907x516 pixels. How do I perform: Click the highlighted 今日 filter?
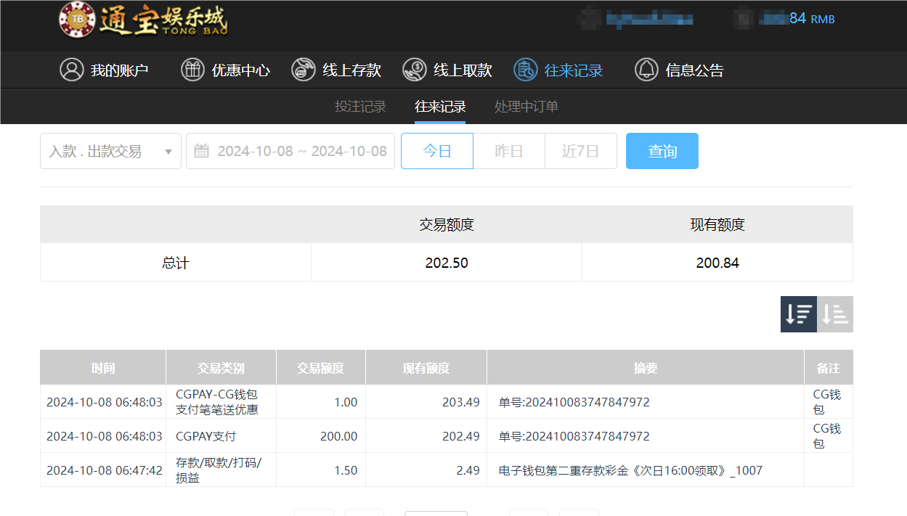tap(436, 151)
